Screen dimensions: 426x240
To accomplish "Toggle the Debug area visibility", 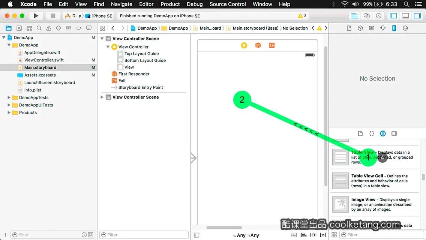I will pyautogui.click(x=405, y=16).
